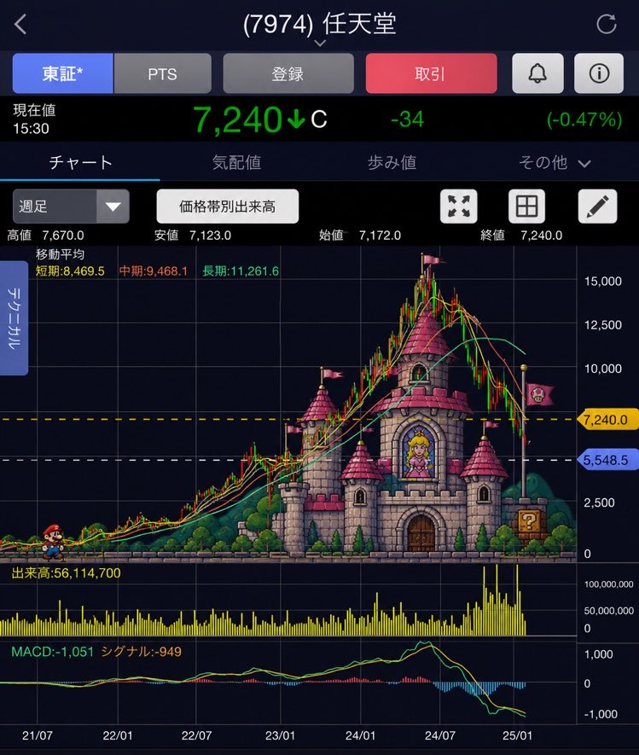Viewport: 639px width, 755px height.
Task: Refresh the stock quote data
Action: pyautogui.click(x=606, y=24)
